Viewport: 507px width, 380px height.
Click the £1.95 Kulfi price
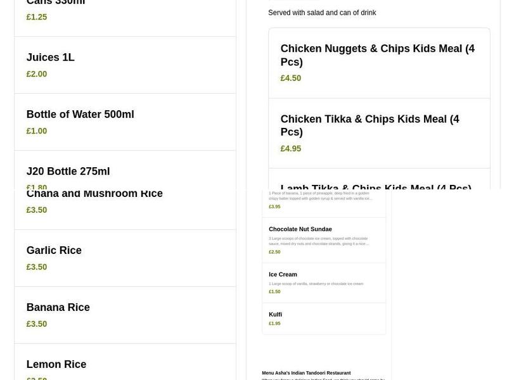tap(274, 323)
